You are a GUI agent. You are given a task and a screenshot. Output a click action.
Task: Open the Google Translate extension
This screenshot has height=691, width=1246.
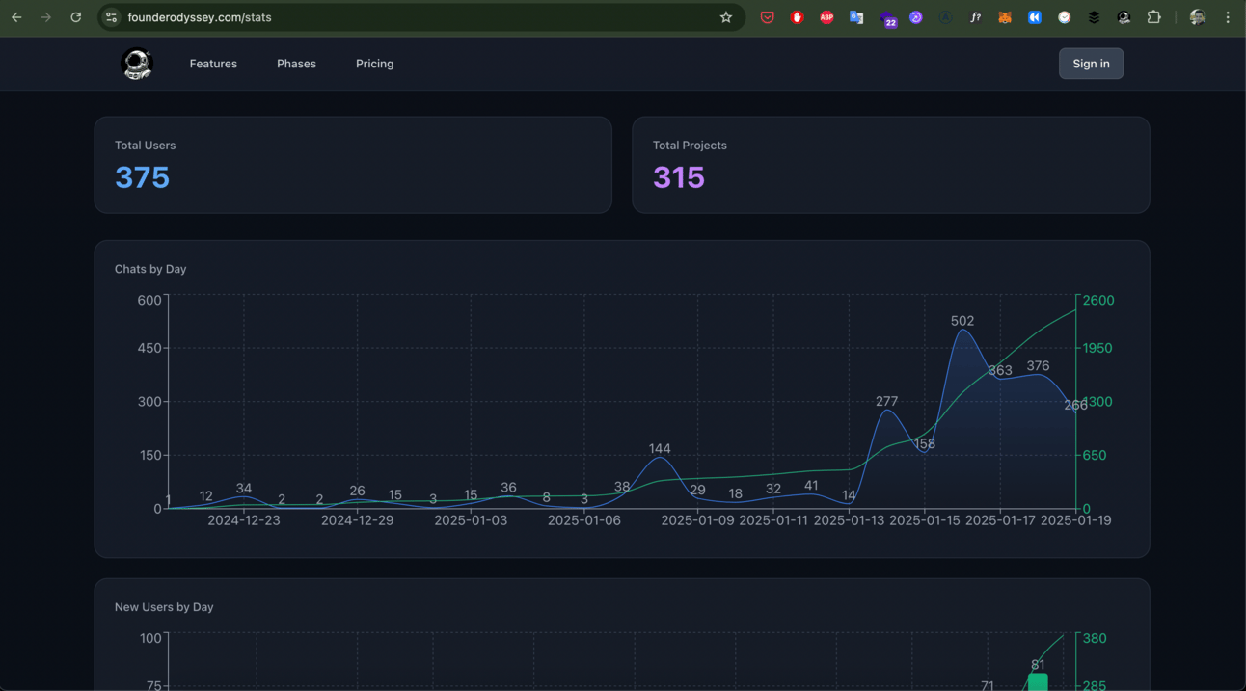click(856, 17)
